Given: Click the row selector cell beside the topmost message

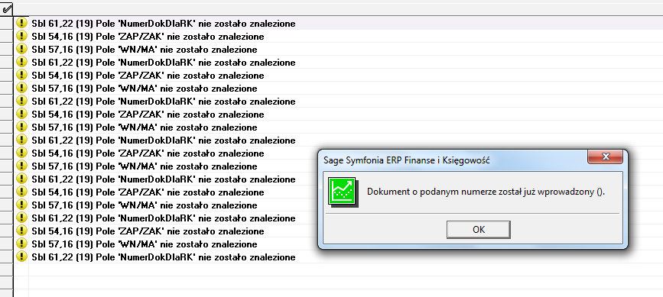Looking at the screenshot, I should click(7, 23).
